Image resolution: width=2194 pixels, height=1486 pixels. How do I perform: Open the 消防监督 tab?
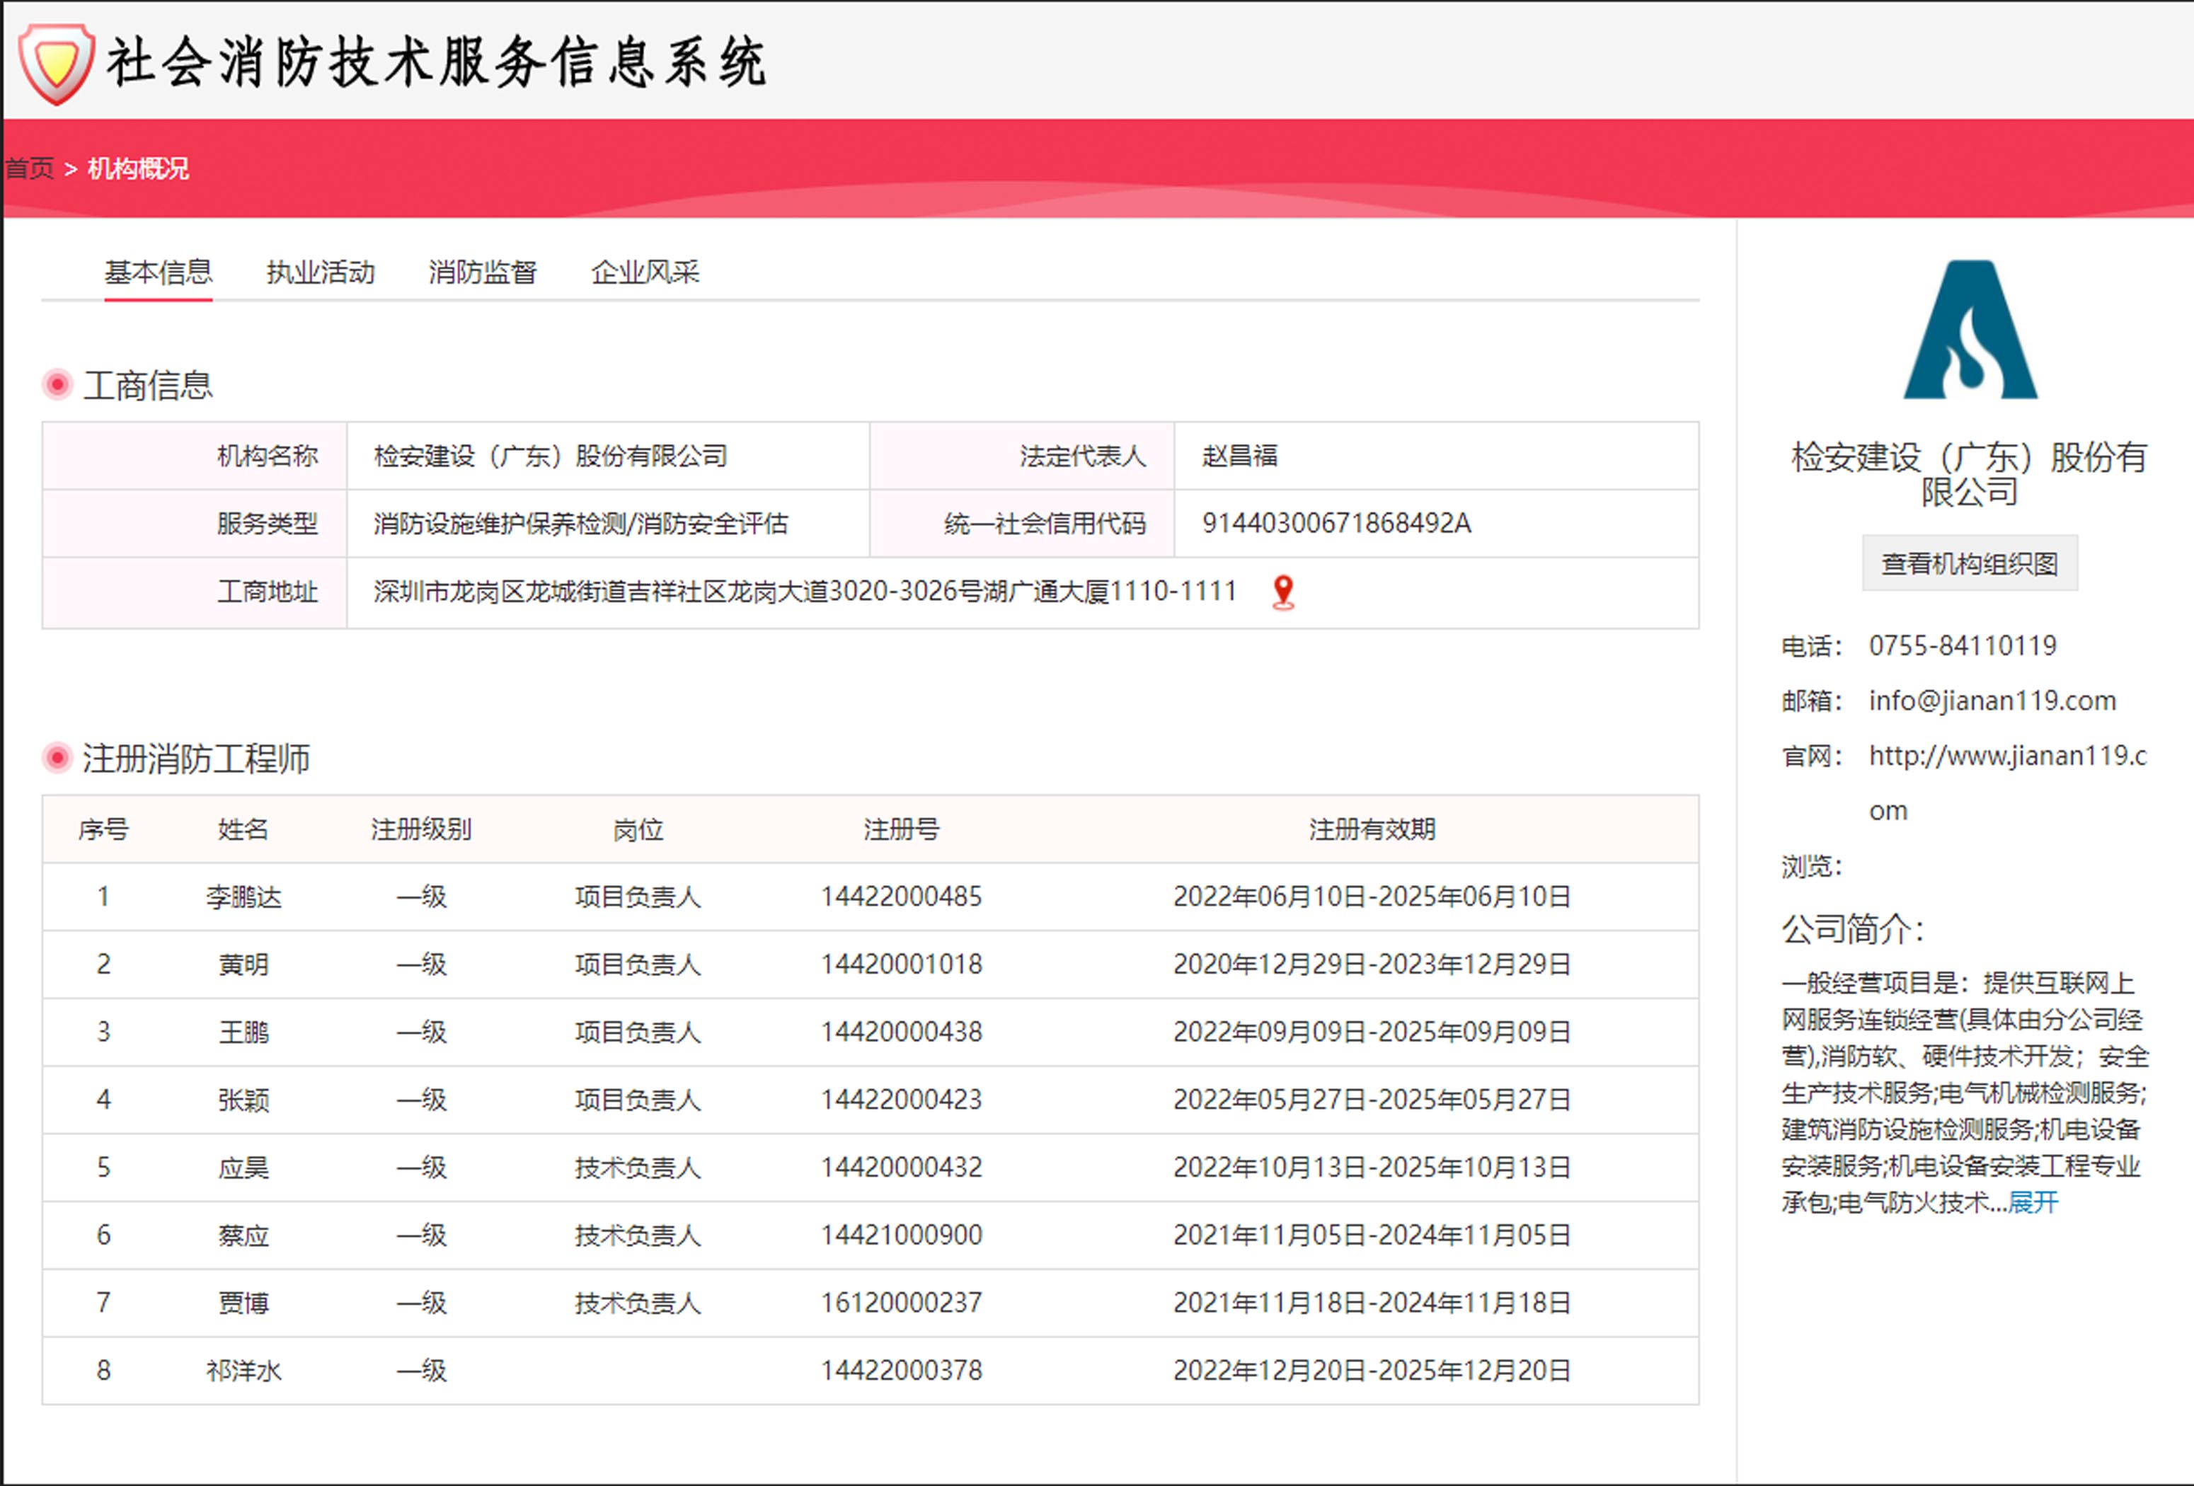pyautogui.click(x=483, y=272)
